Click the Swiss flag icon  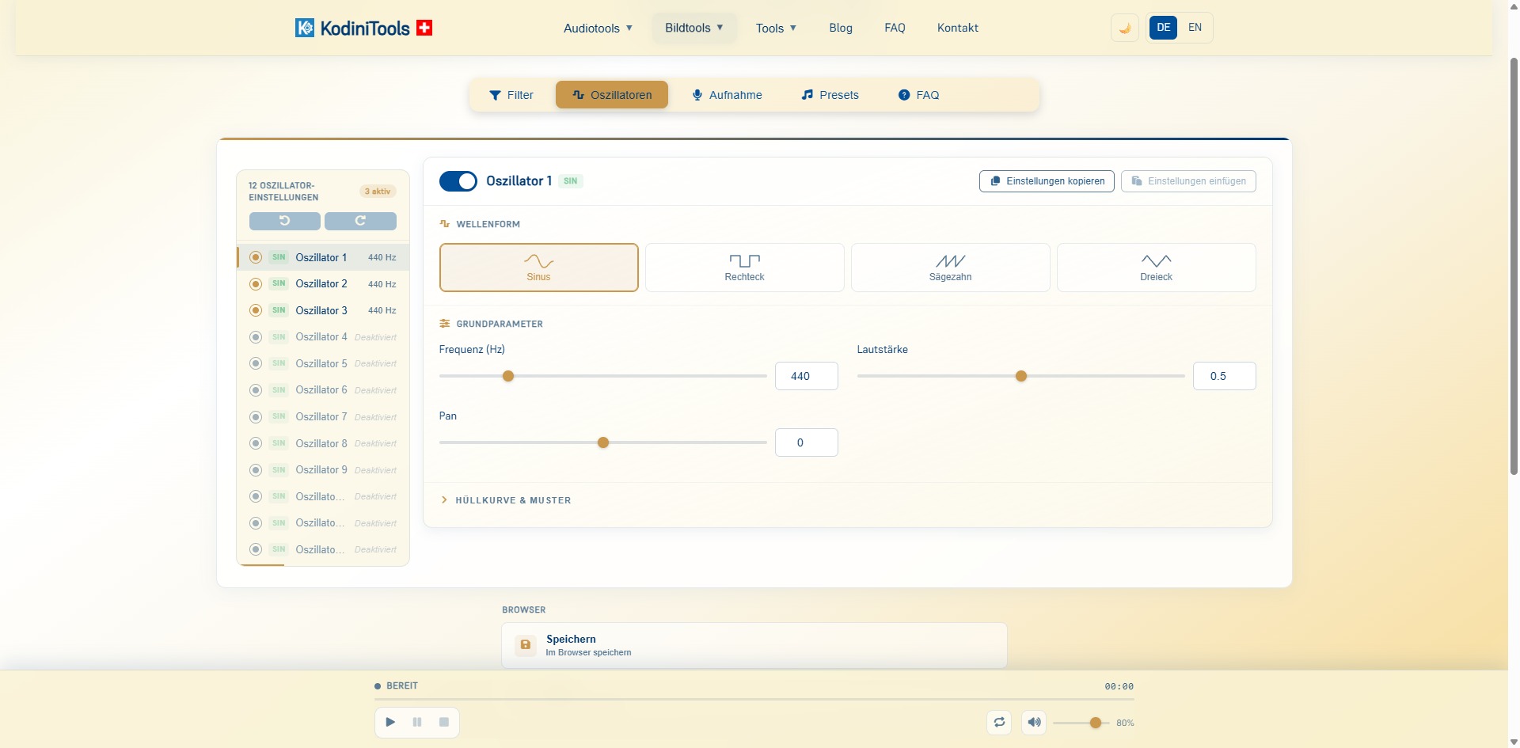pos(424,28)
